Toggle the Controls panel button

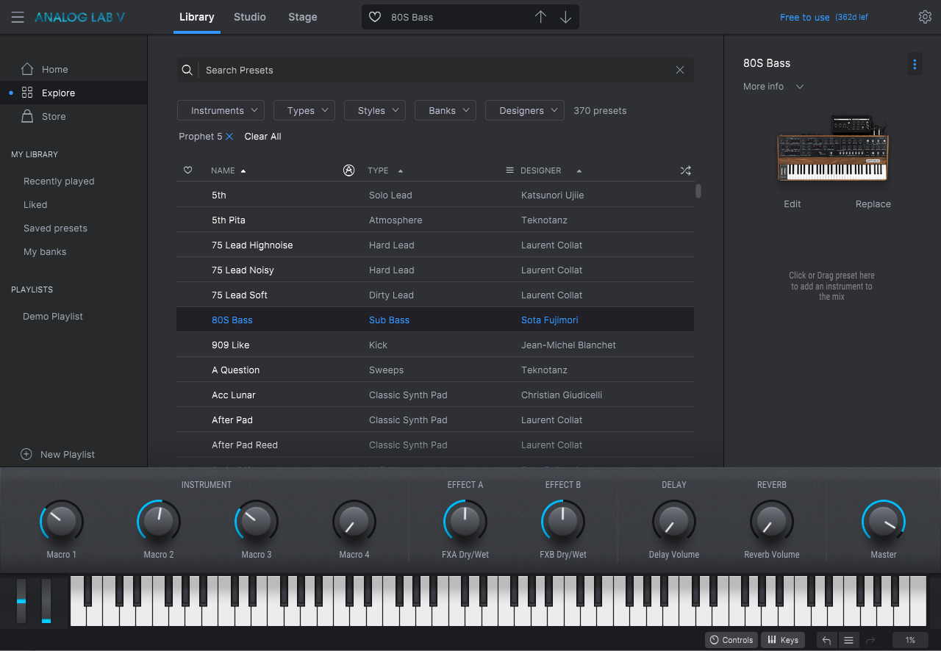pyautogui.click(x=731, y=640)
